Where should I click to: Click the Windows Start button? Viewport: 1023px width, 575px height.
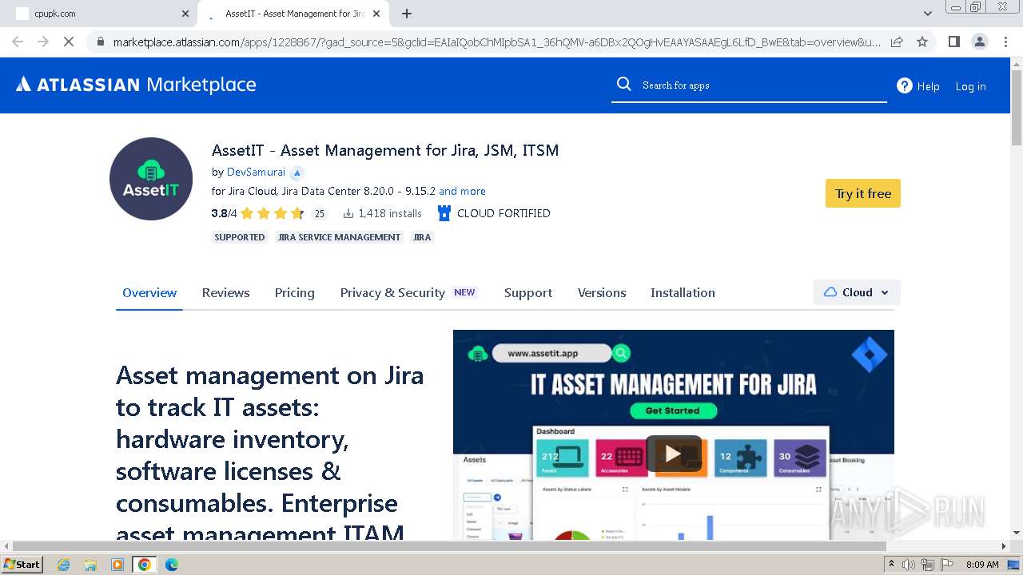click(22, 565)
